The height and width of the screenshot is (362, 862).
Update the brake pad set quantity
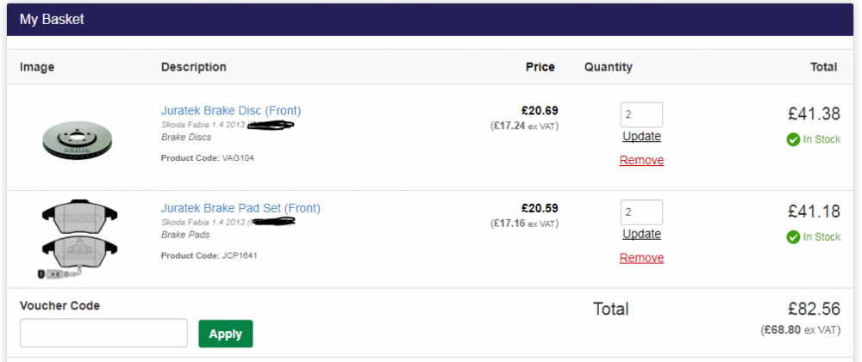(641, 234)
